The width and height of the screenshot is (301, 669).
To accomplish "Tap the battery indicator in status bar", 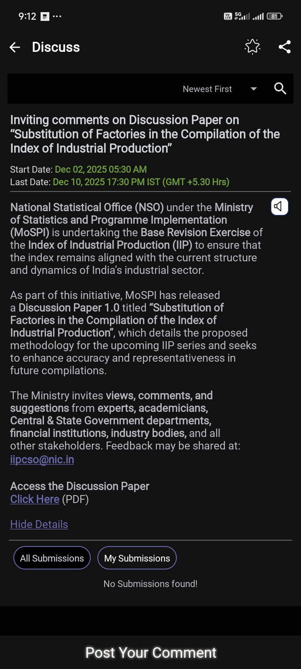I will (x=274, y=16).
